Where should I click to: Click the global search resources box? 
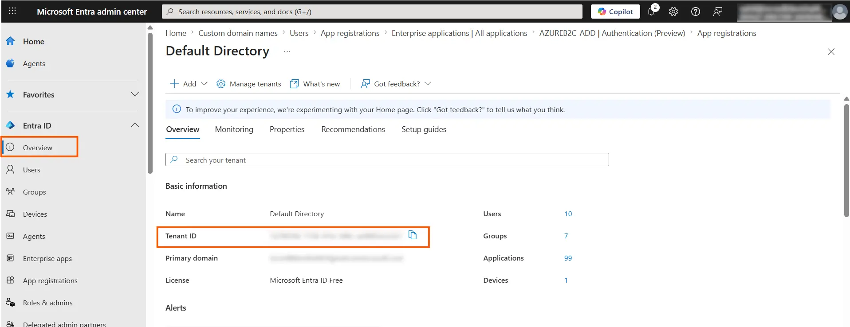[372, 12]
